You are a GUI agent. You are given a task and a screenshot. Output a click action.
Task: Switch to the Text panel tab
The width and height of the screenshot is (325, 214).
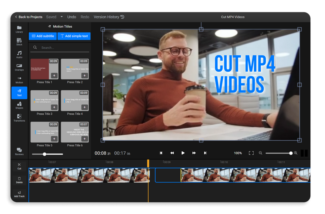click(x=19, y=93)
